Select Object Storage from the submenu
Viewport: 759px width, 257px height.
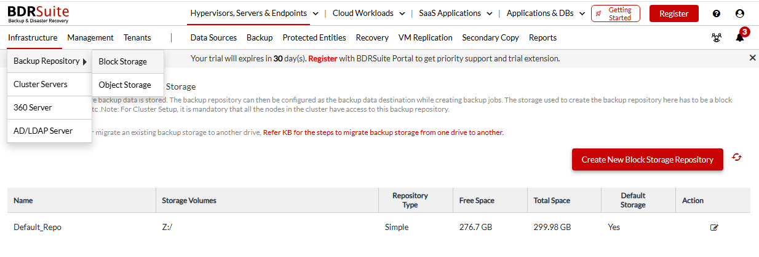(125, 85)
